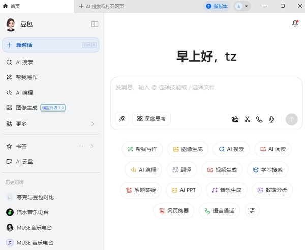Viewport: 305px width, 250px height.
Task: Open the skill settings sliders icon
Action: tap(252, 210)
